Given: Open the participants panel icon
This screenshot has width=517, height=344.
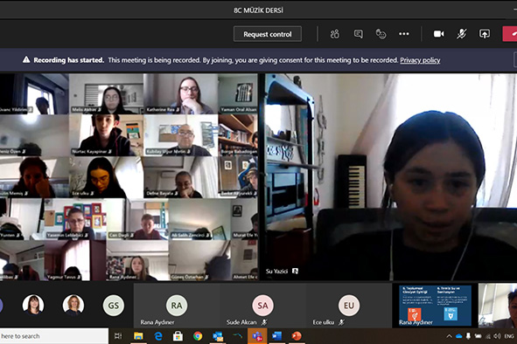Looking at the screenshot, I should [x=335, y=34].
